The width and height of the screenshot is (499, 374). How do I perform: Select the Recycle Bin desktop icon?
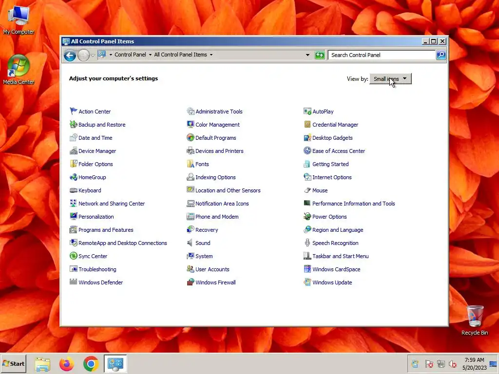[x=475, y=320]
